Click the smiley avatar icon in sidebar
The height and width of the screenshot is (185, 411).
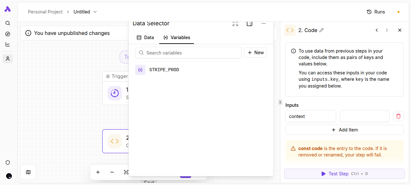click(9, 176)
